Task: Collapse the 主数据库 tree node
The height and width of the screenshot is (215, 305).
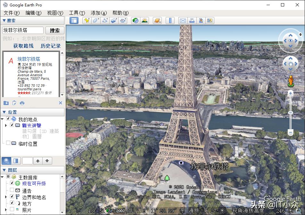Action: 2,177
